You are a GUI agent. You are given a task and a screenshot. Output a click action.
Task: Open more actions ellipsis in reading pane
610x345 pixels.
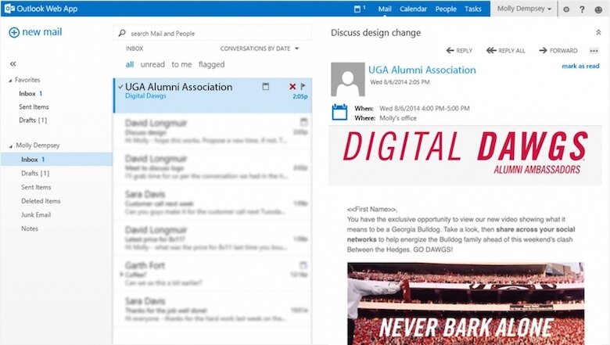point(594,51)
